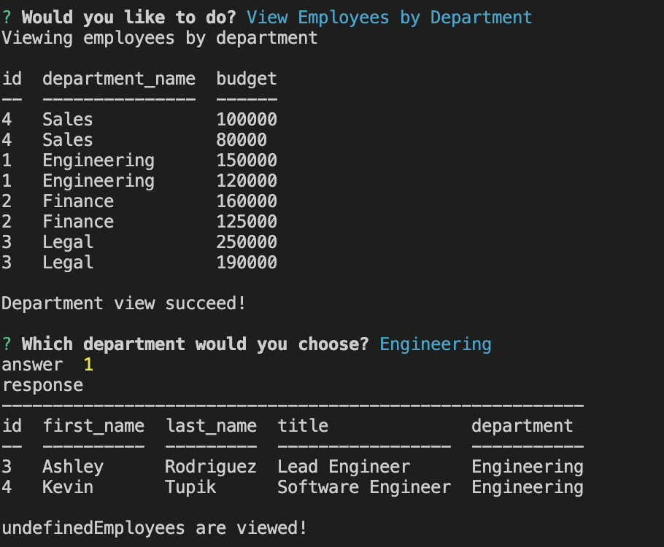Click the 'last_name' column header
The image size is (664, 547).
(x=211, y=426)
